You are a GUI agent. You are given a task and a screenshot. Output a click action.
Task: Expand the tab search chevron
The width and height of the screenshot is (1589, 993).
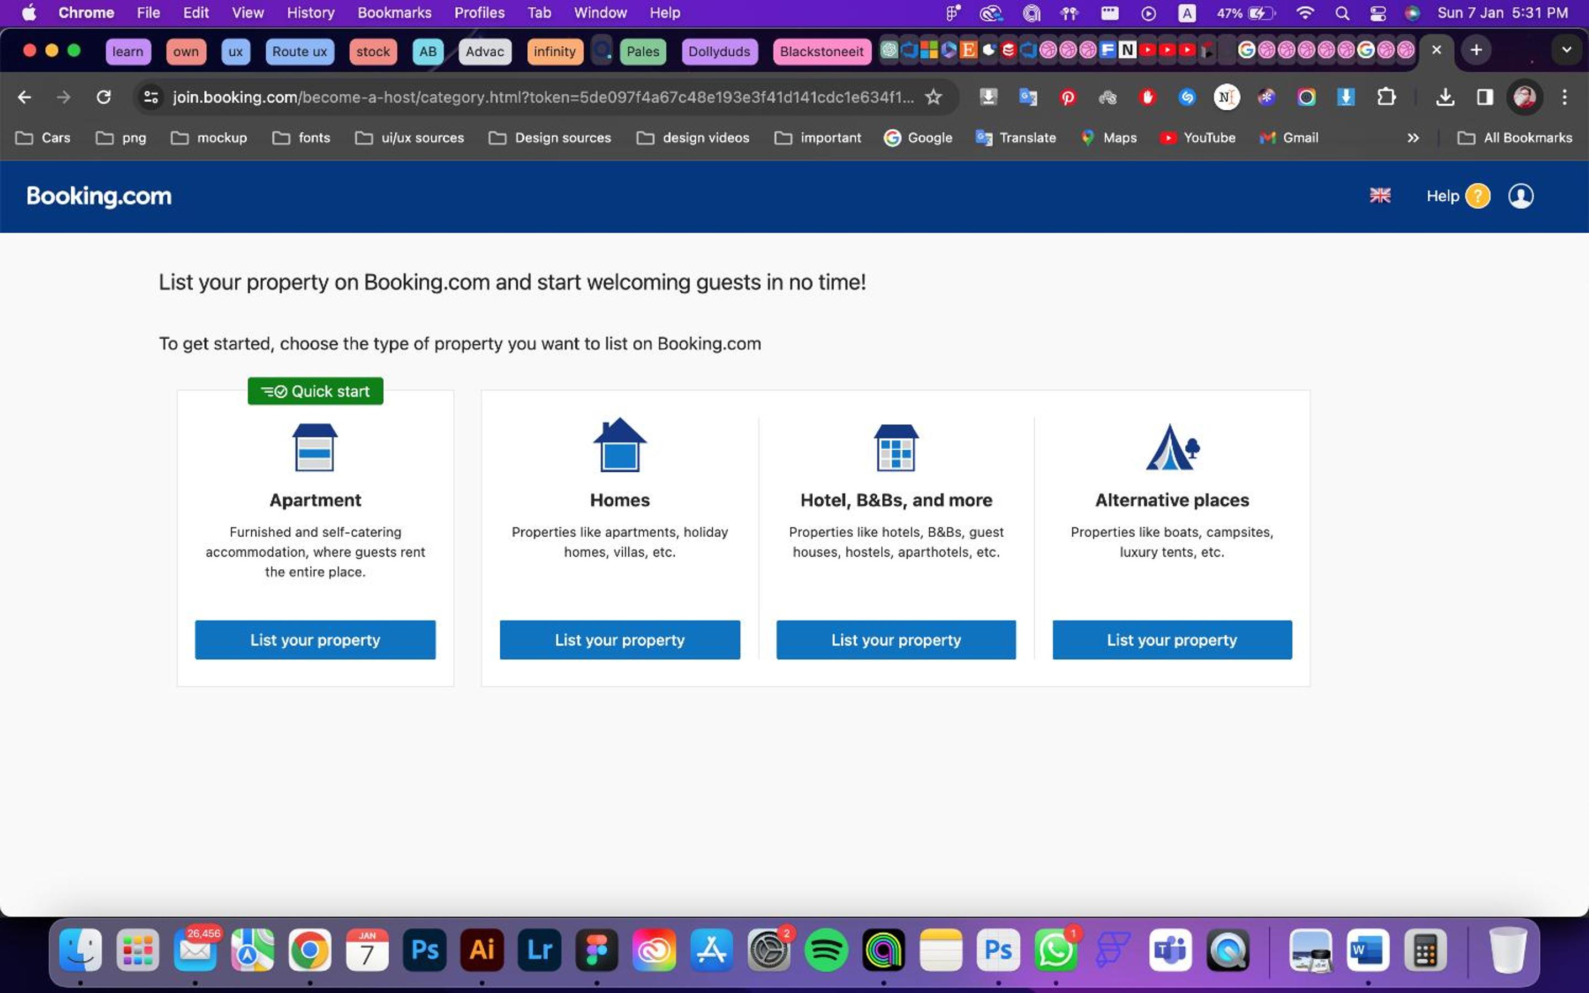(x=1567, y=50)
